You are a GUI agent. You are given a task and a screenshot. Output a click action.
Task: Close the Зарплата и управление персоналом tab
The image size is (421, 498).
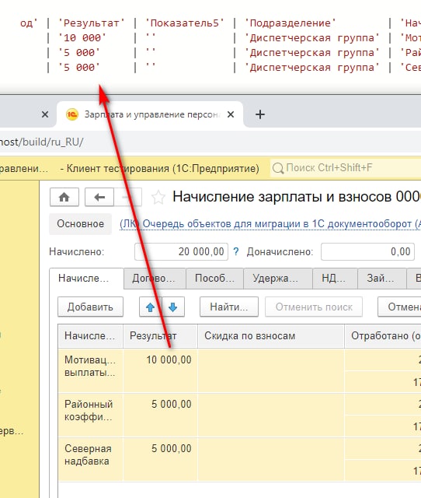[x=231, y=114]
